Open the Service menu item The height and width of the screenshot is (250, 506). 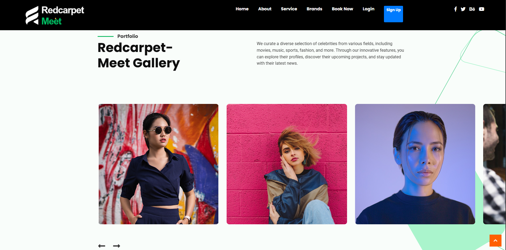tap(289, 9)
